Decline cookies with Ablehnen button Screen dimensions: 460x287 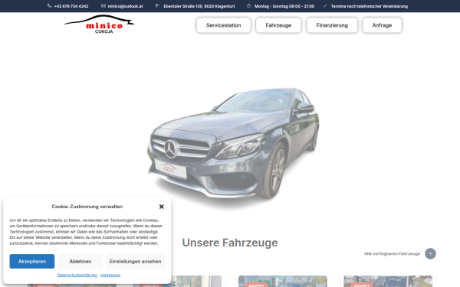(80, 261)
